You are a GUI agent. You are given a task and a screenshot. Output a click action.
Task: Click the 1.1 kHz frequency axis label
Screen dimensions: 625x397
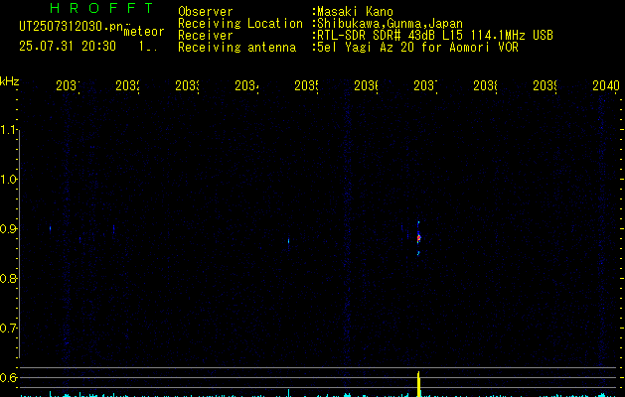10,130
